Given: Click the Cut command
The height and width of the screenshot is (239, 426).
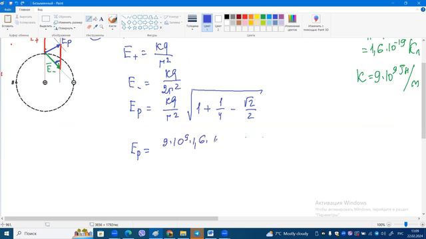Looking at the screenshot, I should point(24,17).
